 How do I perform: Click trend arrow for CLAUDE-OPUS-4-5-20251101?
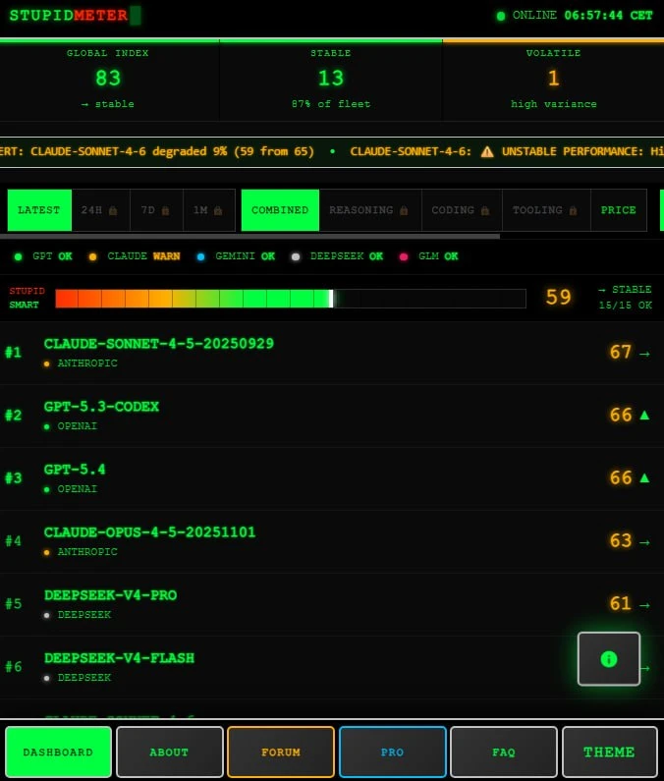point(644,542)
